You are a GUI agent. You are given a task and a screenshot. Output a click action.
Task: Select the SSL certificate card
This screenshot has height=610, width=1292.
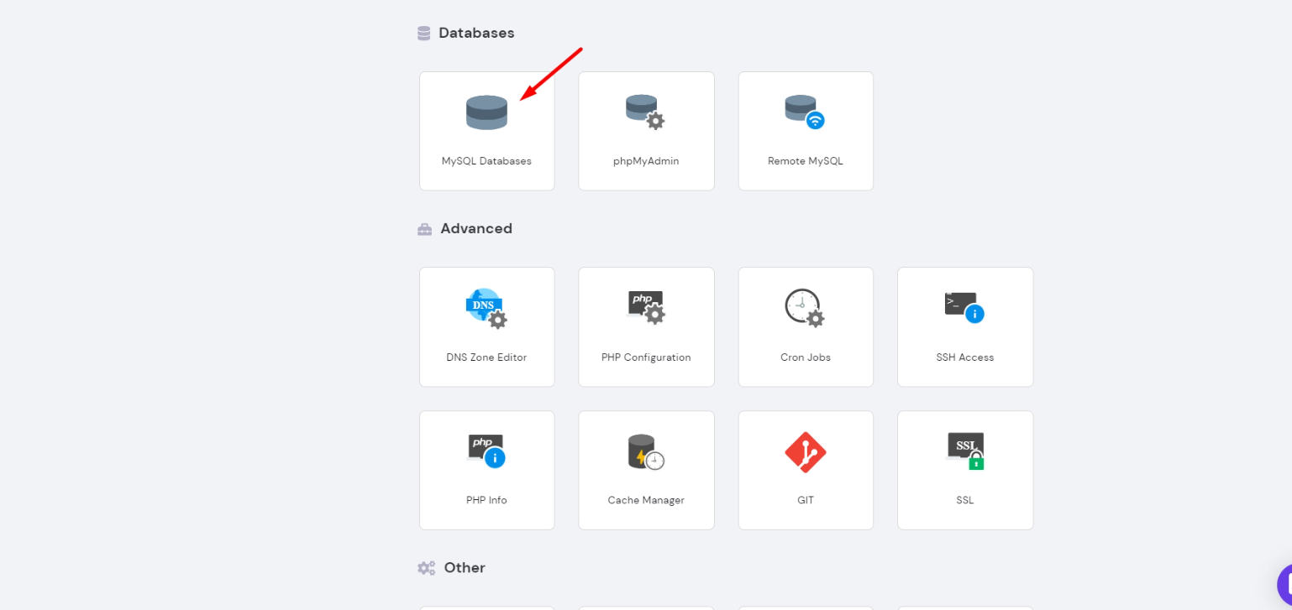965,470
